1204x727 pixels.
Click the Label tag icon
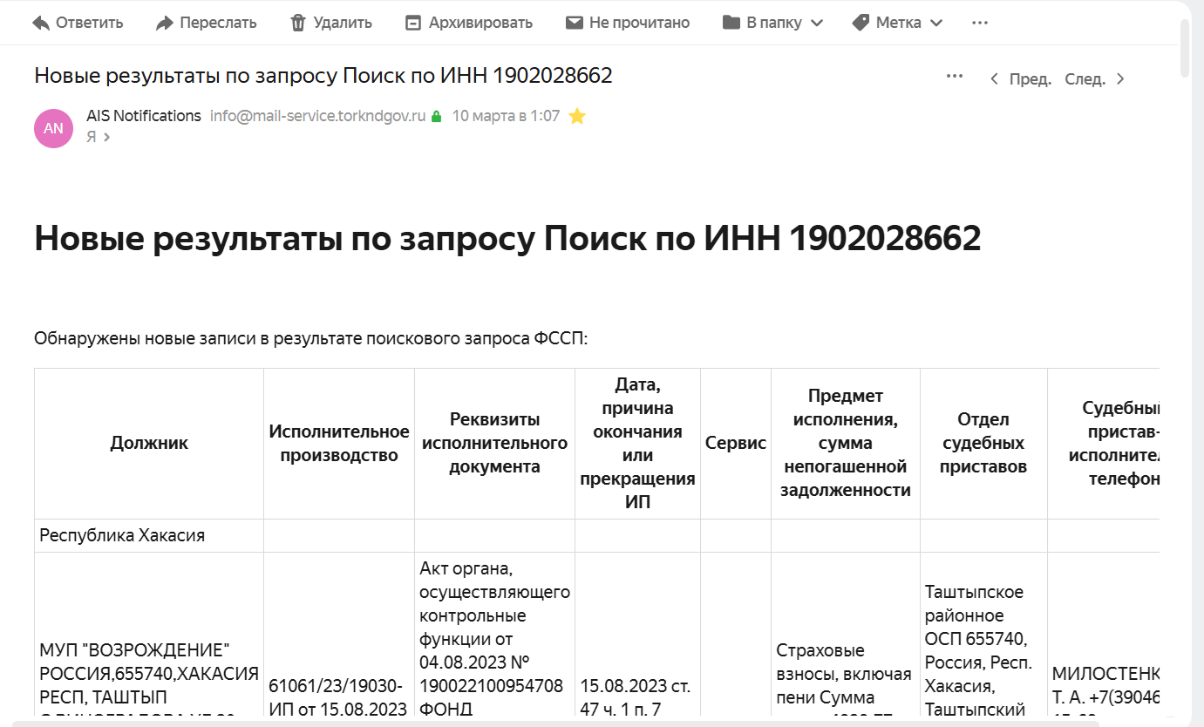click(860, 23)
